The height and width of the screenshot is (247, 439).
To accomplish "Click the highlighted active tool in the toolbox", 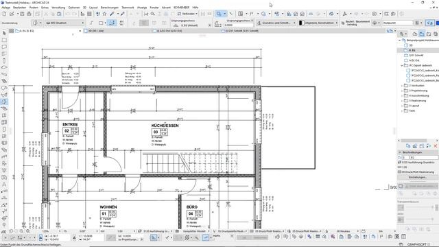I will (4, 102).
